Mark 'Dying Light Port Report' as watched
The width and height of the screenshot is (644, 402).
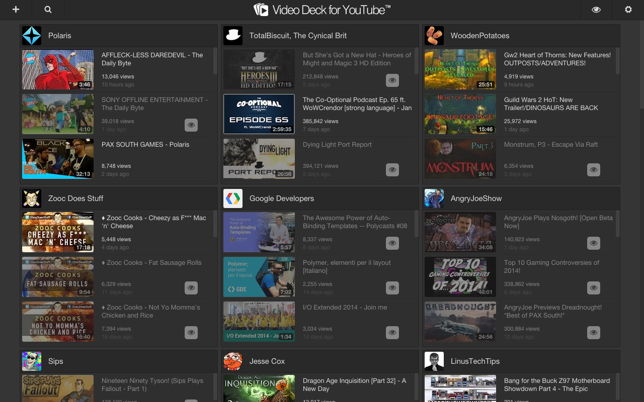coord(392,170)
